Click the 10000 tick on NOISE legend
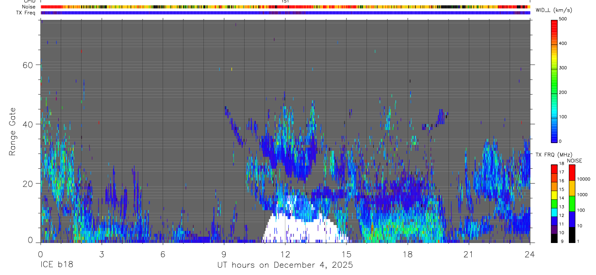This screenshot has width=596, height=275. (583, 179)
